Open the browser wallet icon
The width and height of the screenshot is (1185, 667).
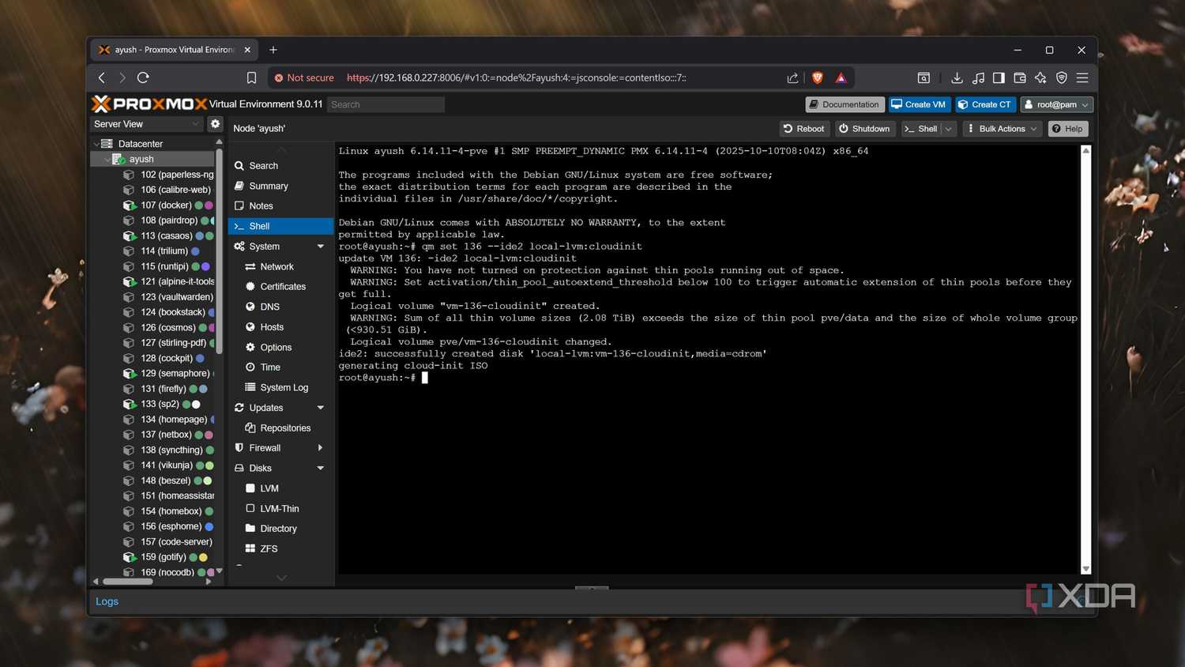click(1020, 77)
